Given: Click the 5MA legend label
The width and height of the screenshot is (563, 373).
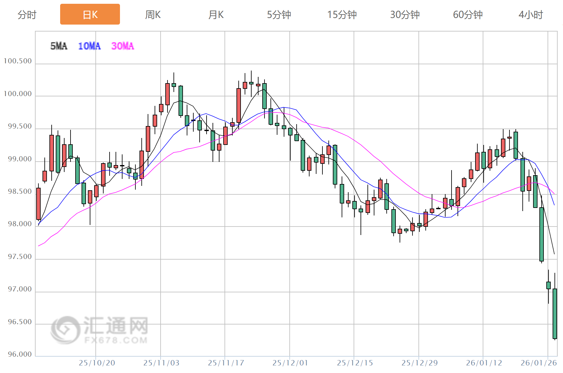Looking at the screenshot, I should pyautogui.click(x=59, y=46).
